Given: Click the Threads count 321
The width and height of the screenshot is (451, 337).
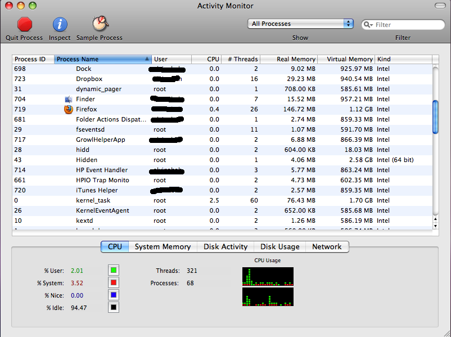Looking at the screenshot, I should pyautogui.click(x=192, y=271).
